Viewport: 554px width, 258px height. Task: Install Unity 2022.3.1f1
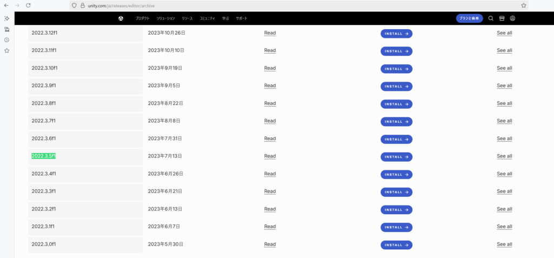[x=397, y=227]
